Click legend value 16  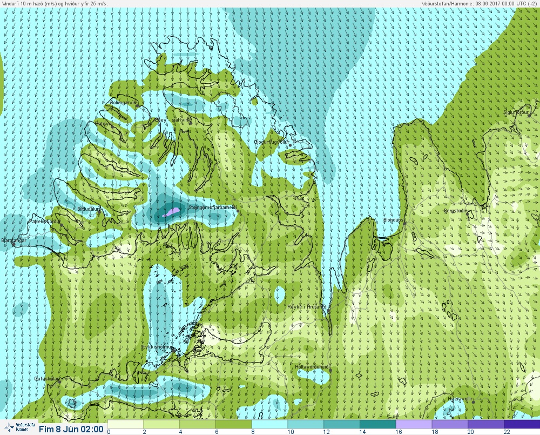pos(399,432)
